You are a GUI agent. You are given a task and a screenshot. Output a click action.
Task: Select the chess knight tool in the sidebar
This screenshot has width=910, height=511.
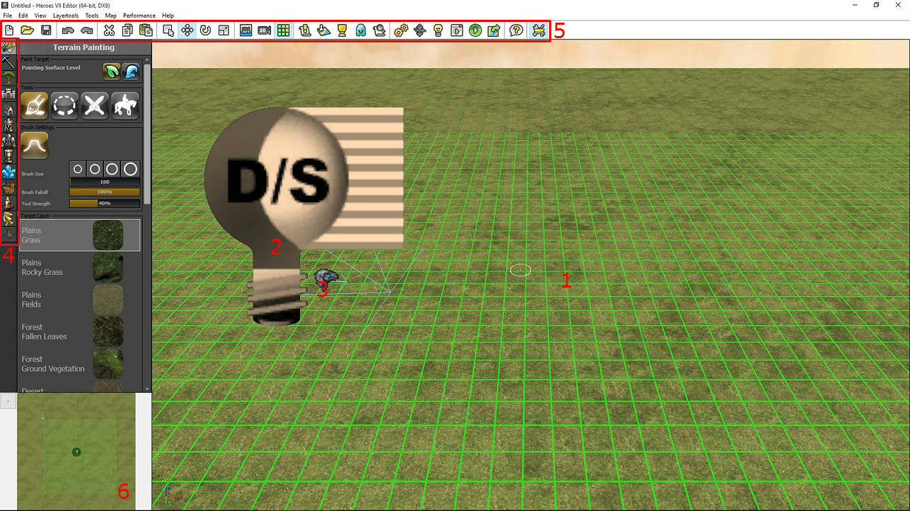[8, 218]
